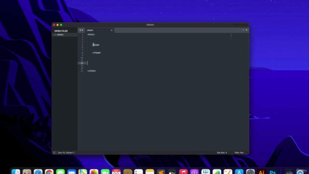Image resolution: width=309 pixels, height=174 pixels.
Task: Open the tab list dropdown arrow
Action: point(247,30)
